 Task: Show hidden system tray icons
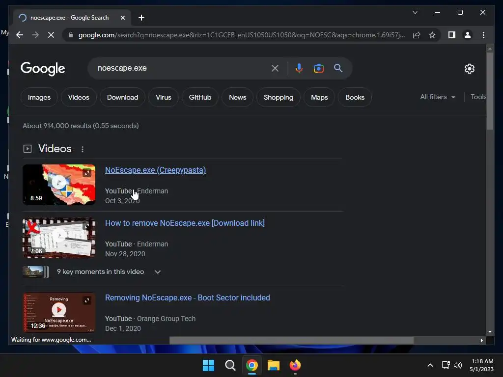click(x=430, y=365)
